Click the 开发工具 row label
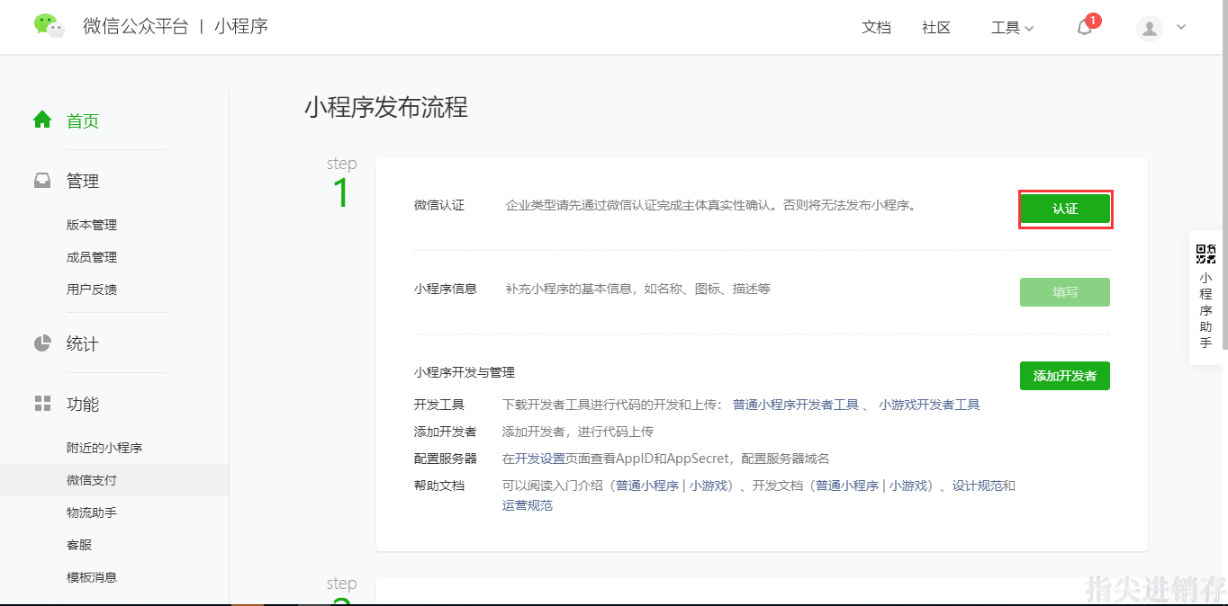This screenshot has height=606, width=1228. click(x=439, y=405)
